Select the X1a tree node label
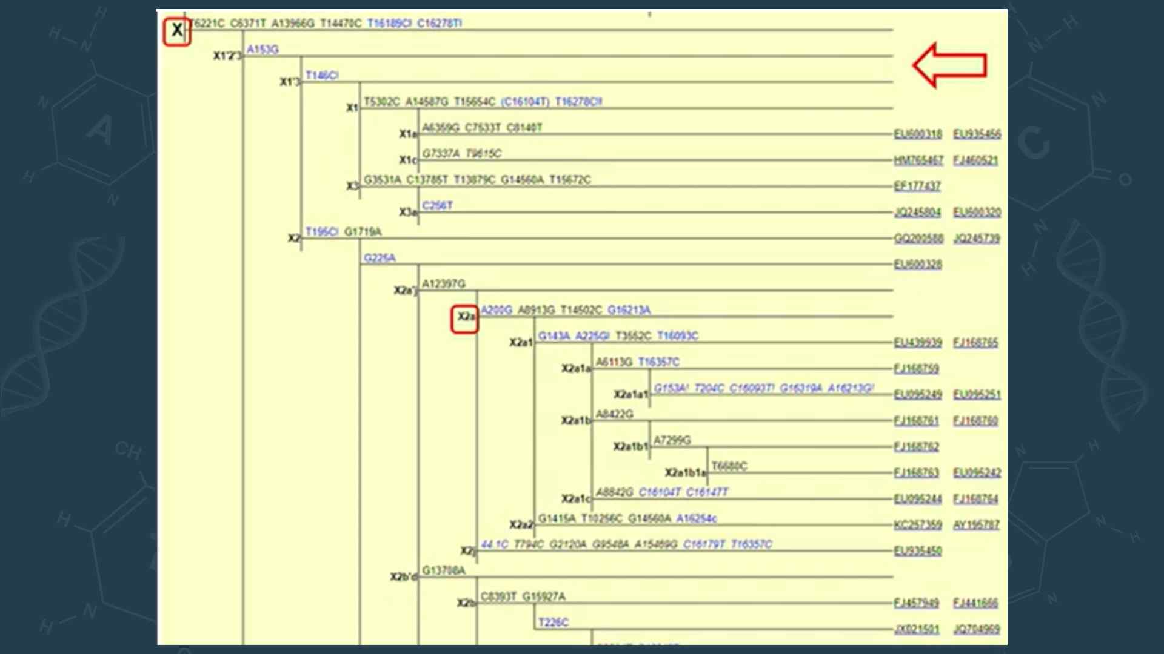This screenshot has height=654, width=1164. click(407, 134)
